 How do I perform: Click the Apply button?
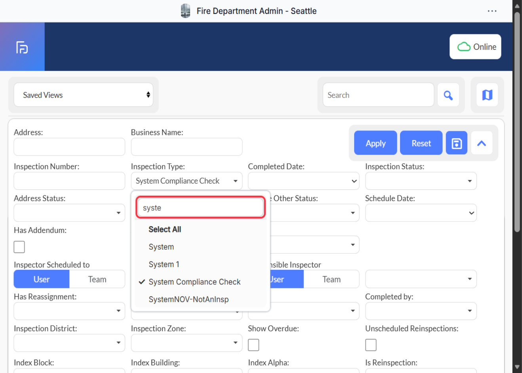[375, 143]
